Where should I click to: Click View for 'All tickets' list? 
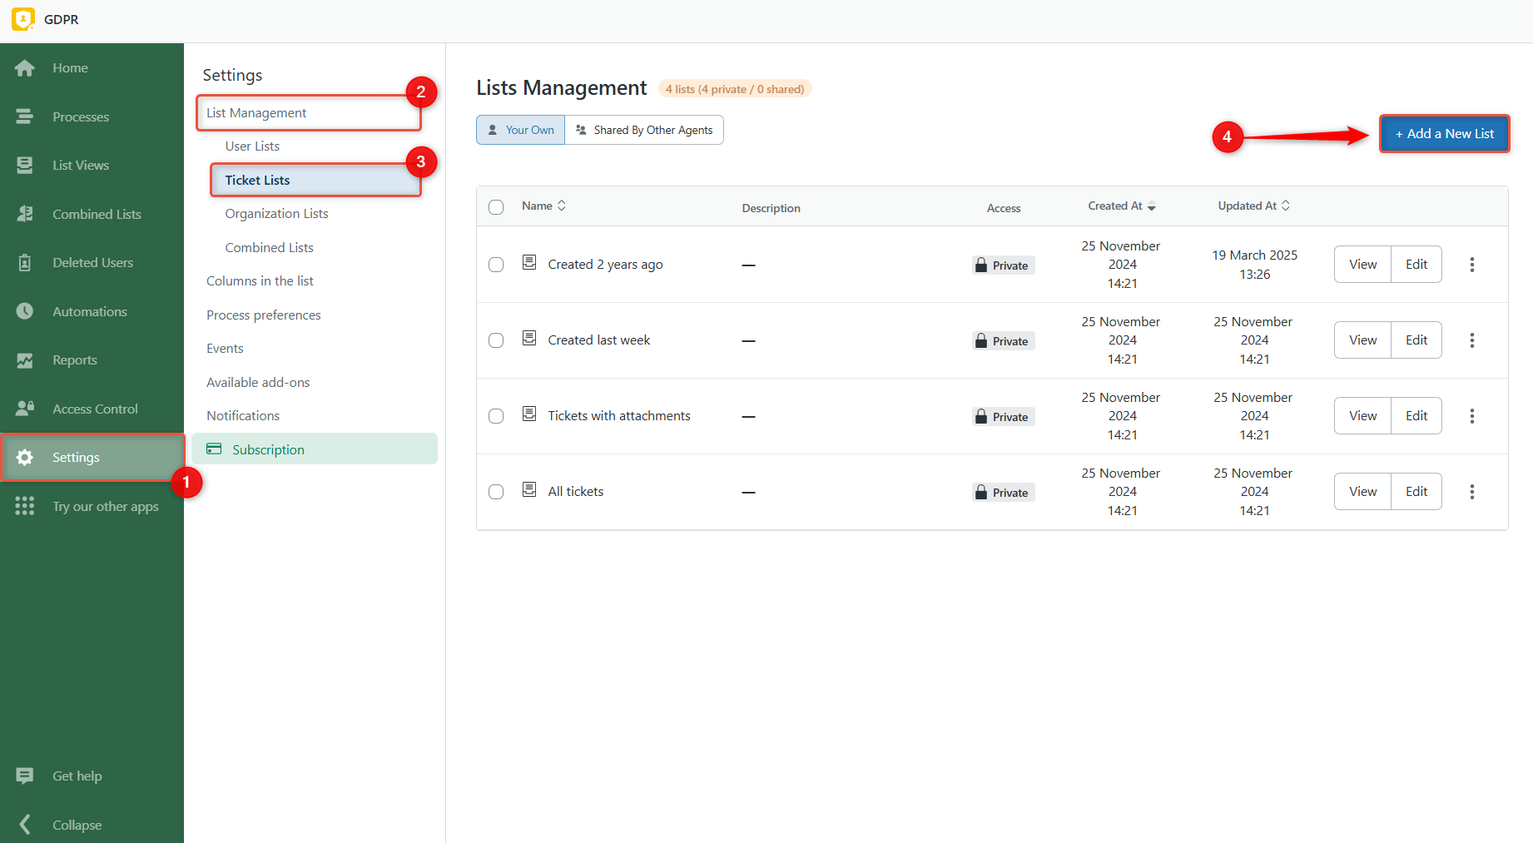pos(1362,492)
